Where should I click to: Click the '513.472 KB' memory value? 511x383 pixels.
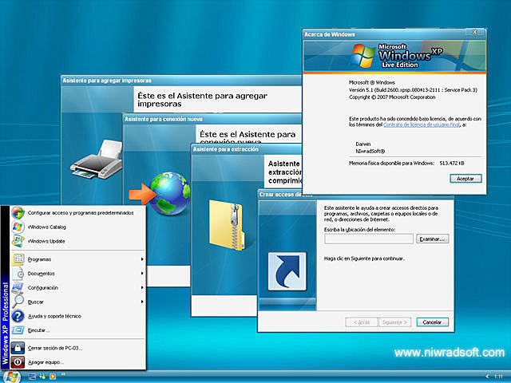[452, 163]
